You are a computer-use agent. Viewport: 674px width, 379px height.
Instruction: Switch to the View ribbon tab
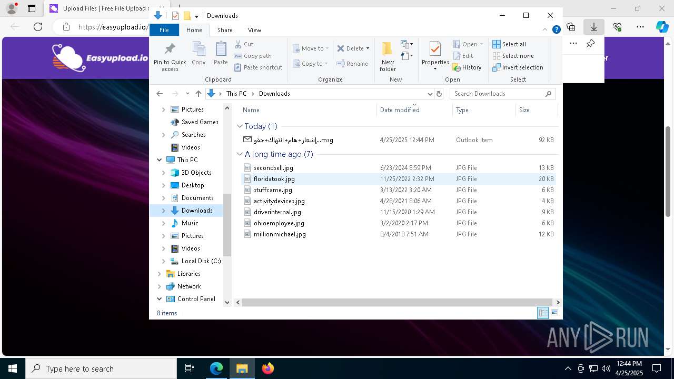(254, 30)
